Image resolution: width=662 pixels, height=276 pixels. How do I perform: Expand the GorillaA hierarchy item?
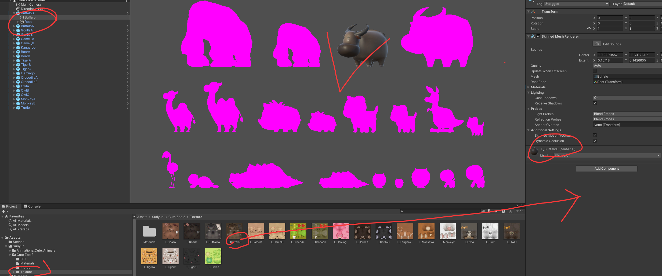14,30
